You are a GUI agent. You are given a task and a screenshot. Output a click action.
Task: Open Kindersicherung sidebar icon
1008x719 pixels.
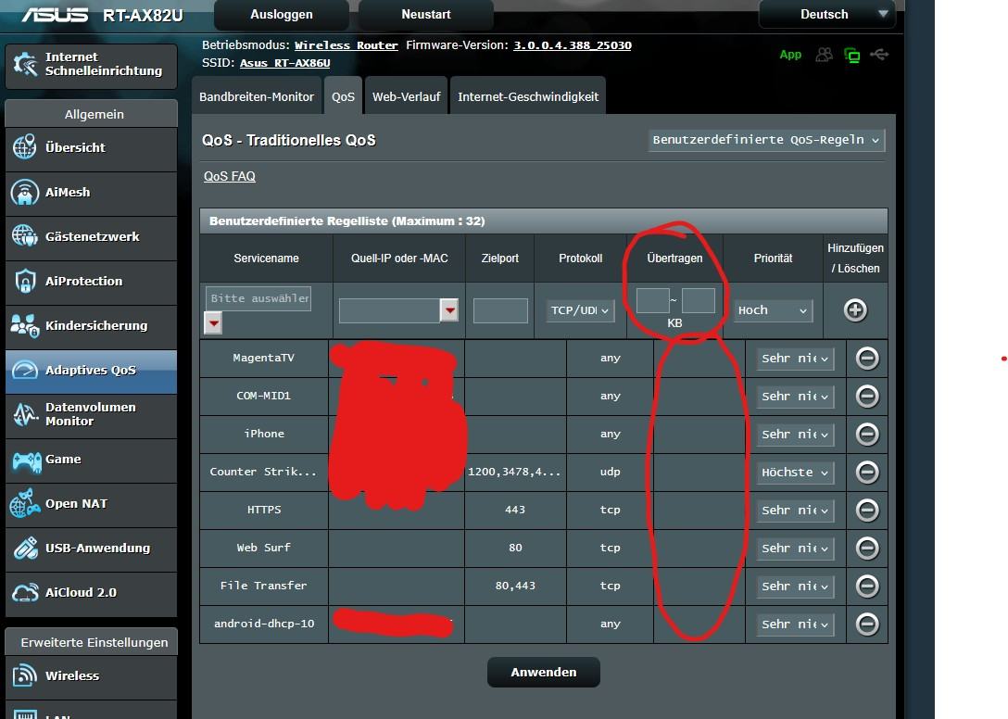point(25,325)
